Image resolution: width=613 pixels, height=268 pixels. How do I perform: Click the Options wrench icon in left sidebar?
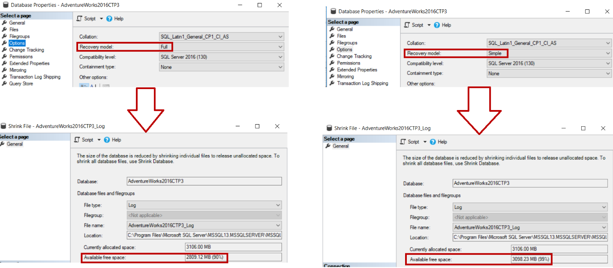[x=4, y=43]
